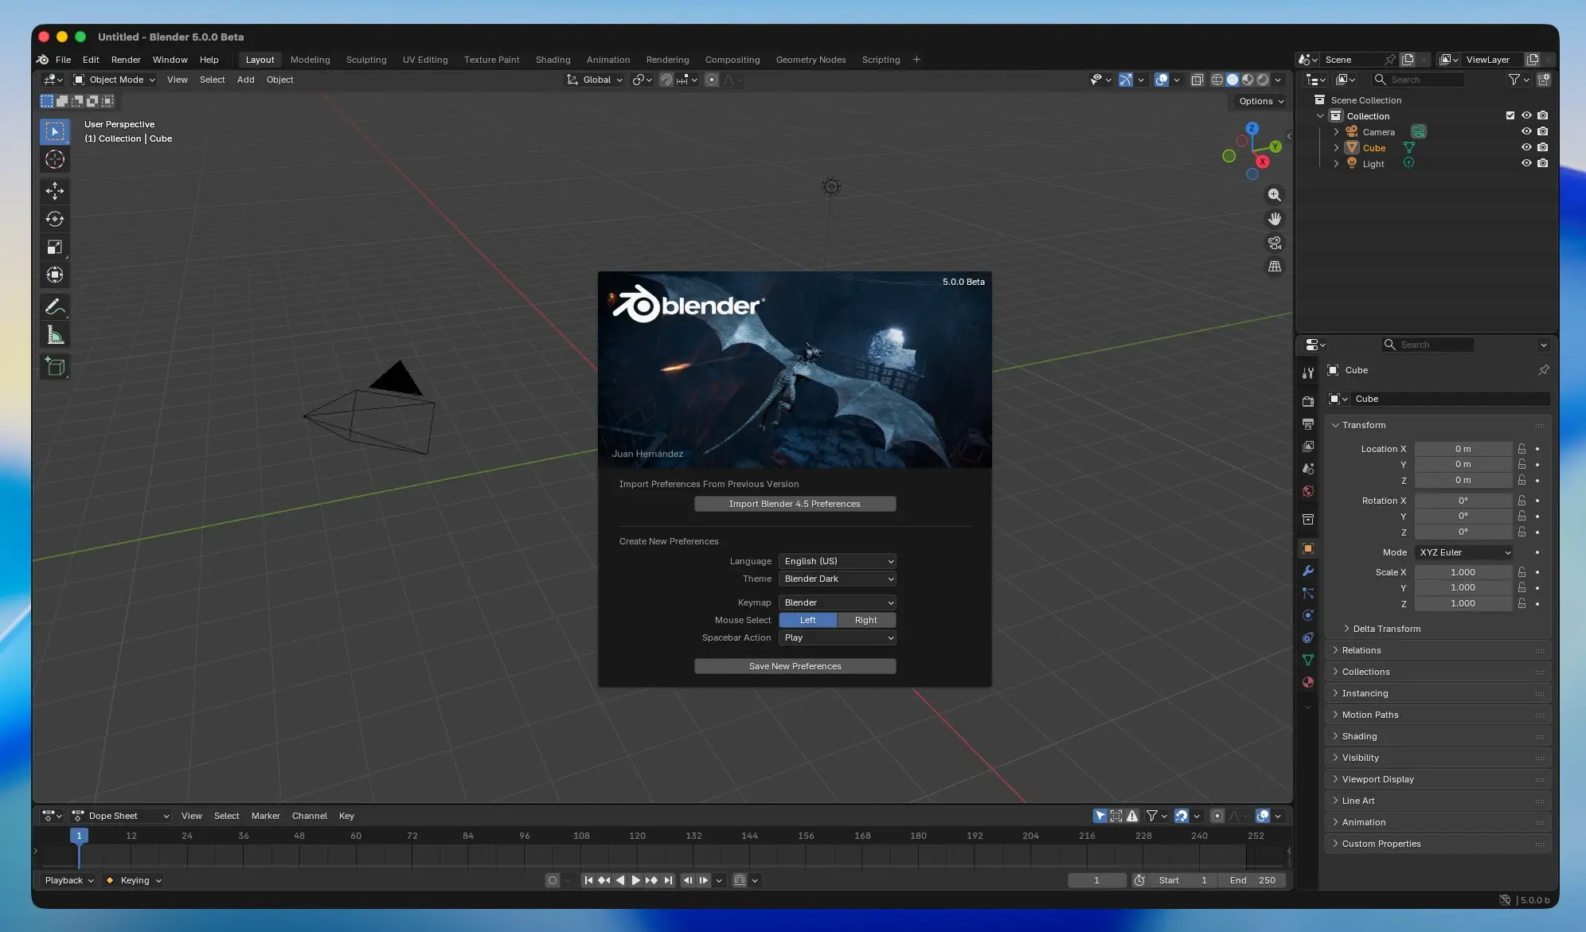
Task: Select the Move tool in the toolbar
Action: [x=54, y=190]
